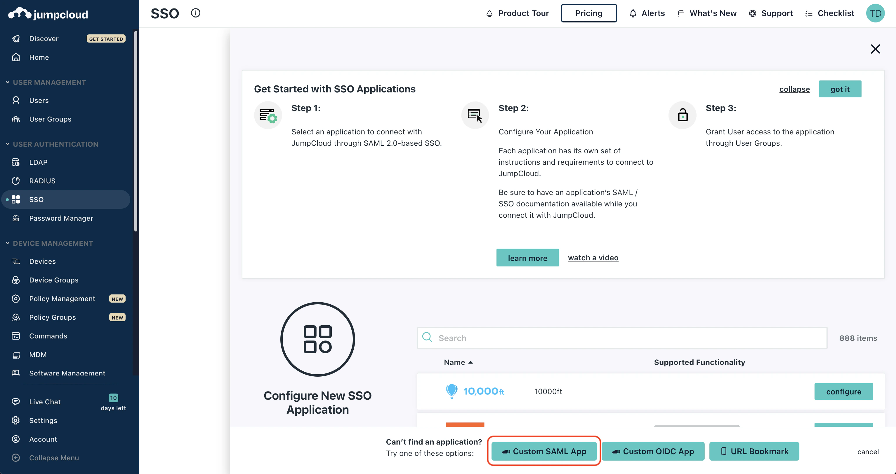
Task: Open Users via person icon
Action: [16, 100]
